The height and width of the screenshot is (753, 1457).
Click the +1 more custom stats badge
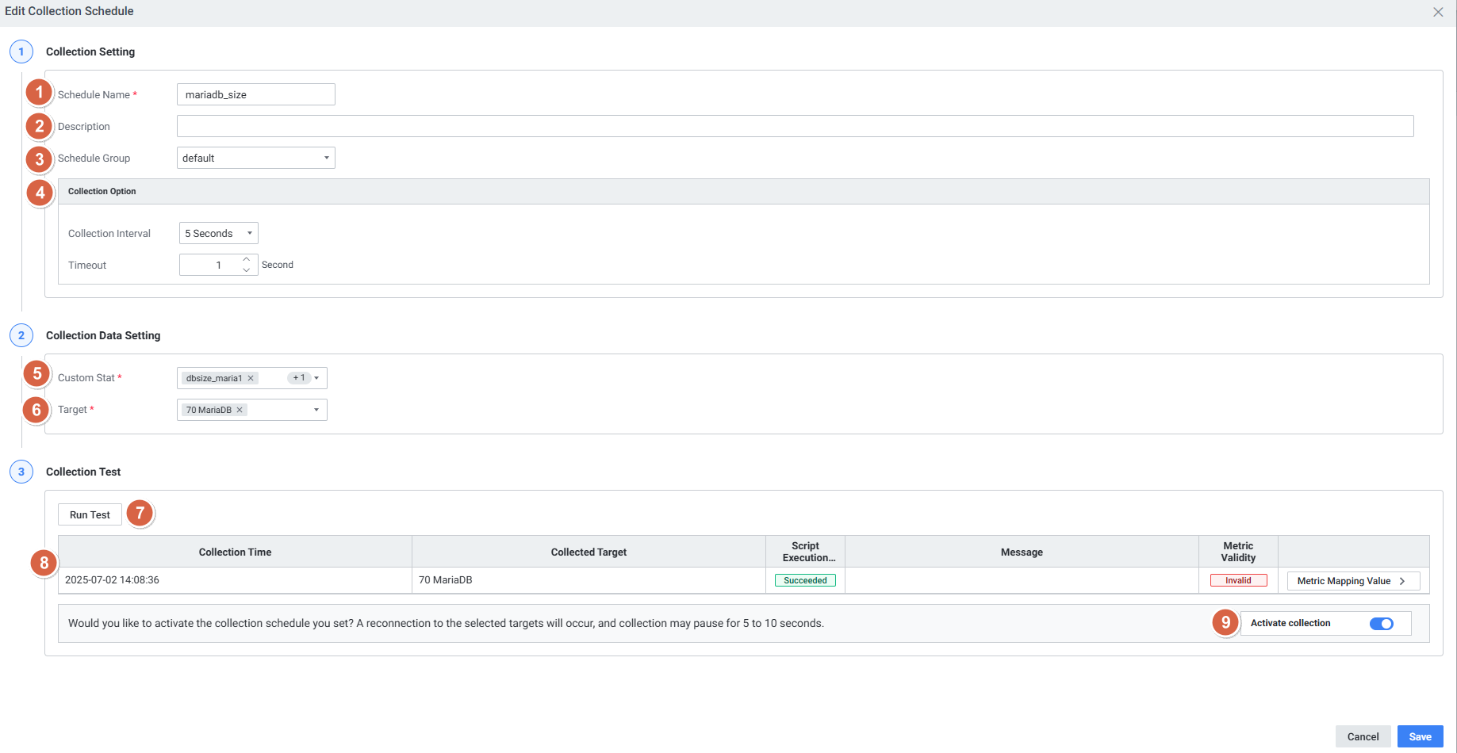(299, 378)
